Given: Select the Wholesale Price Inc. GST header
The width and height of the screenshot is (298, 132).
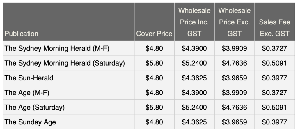Looking at the screenshot, I should coord(194,22).
